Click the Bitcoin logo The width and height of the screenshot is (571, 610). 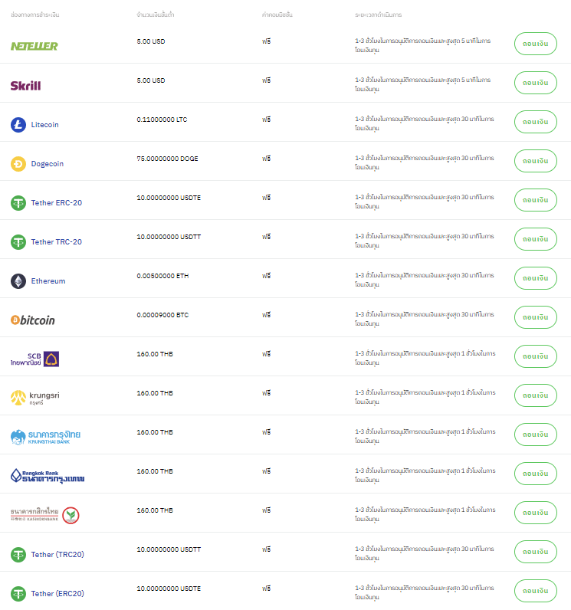[33, 320]
